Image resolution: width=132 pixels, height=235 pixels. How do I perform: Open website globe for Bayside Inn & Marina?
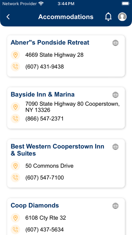tap(115, 95)
